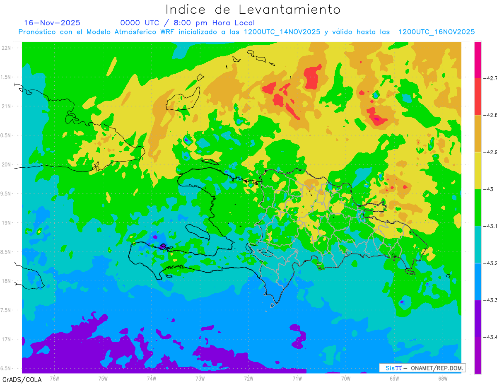Click the latitude label '17N'
The width and height of the screenshot is (497, 384).
click(7, 339)
